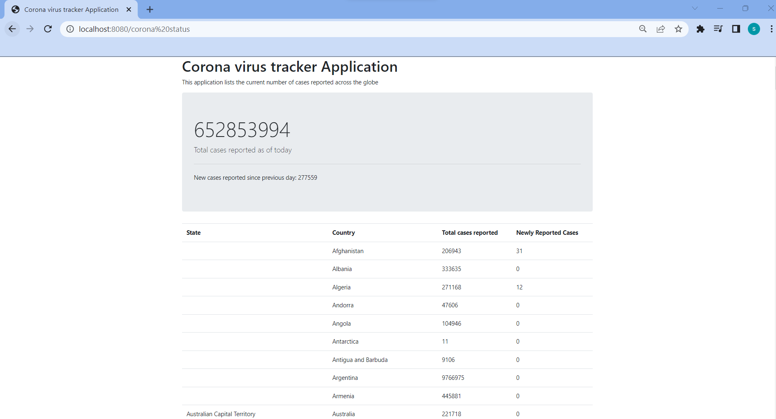View site information icon in address bar
Viewport: 776px width, 419px height.
[x=70, y=29]
